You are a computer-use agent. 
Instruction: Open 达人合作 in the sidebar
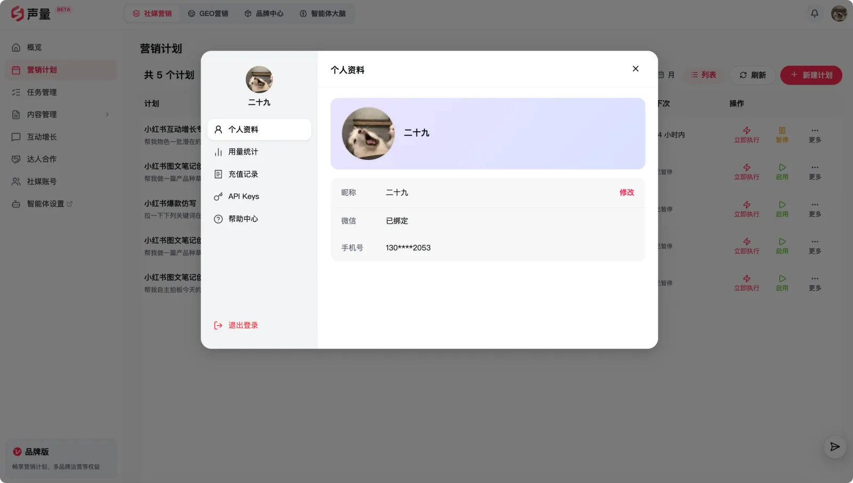pyautogui.click(x=61, y=159)
